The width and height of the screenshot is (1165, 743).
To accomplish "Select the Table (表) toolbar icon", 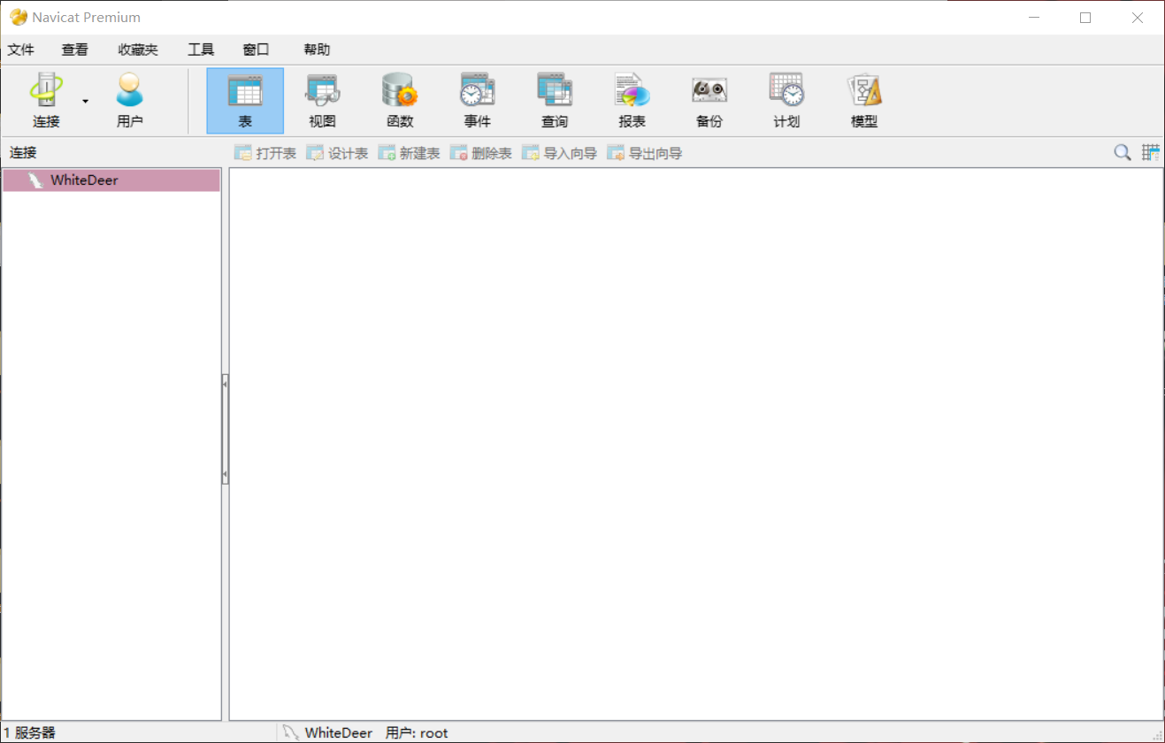I will [245, 101].
